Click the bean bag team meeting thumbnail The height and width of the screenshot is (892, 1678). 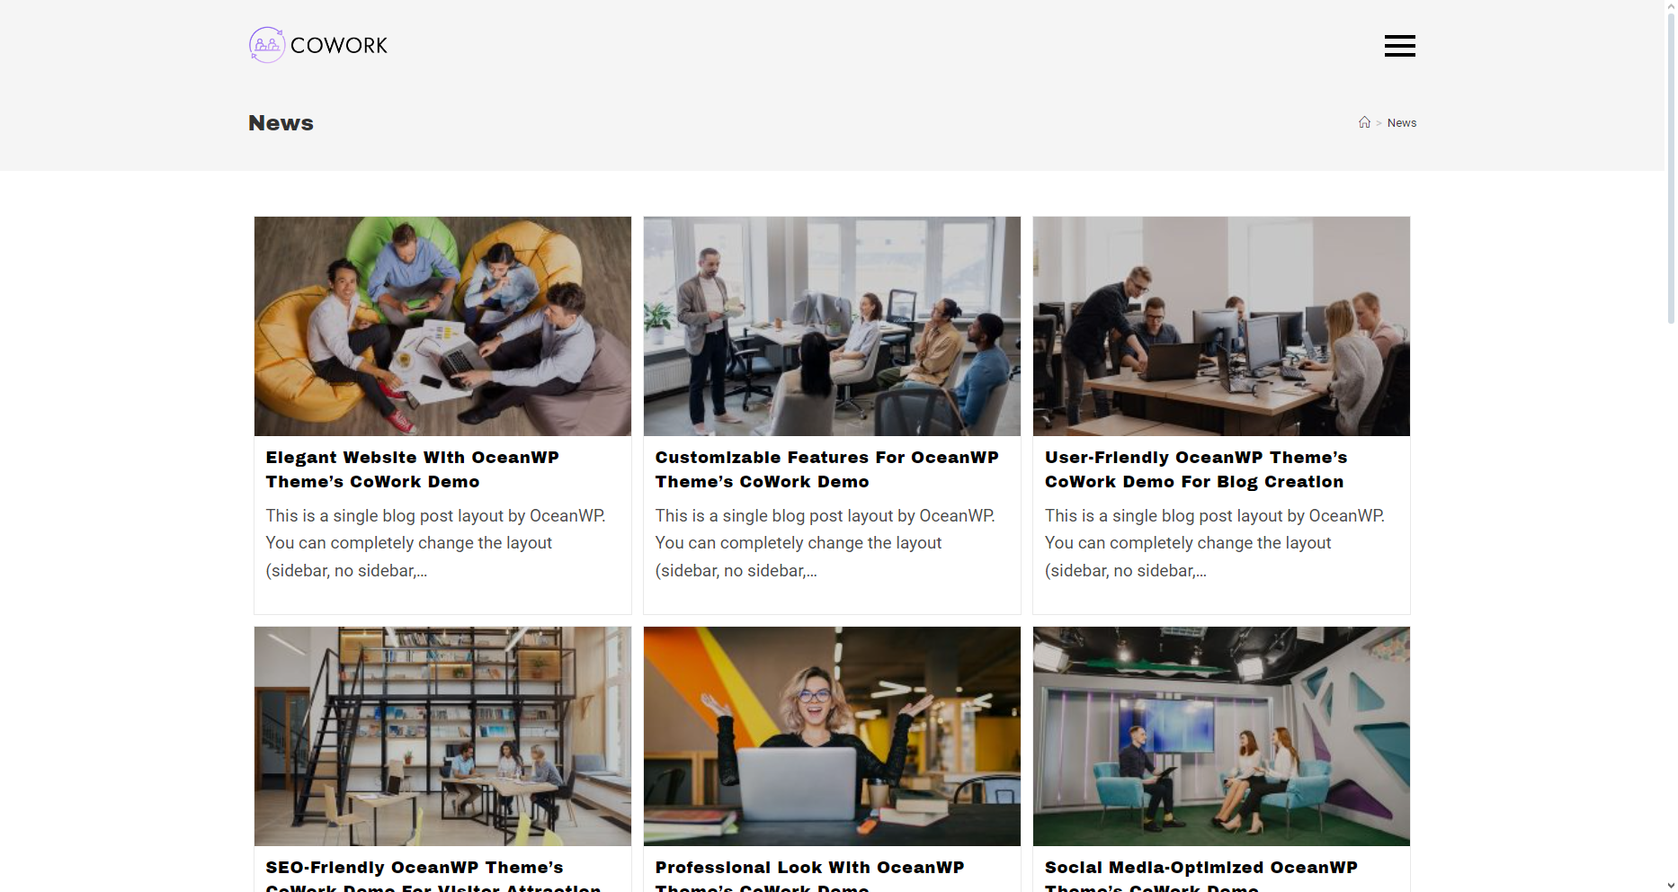pos(442,326)
